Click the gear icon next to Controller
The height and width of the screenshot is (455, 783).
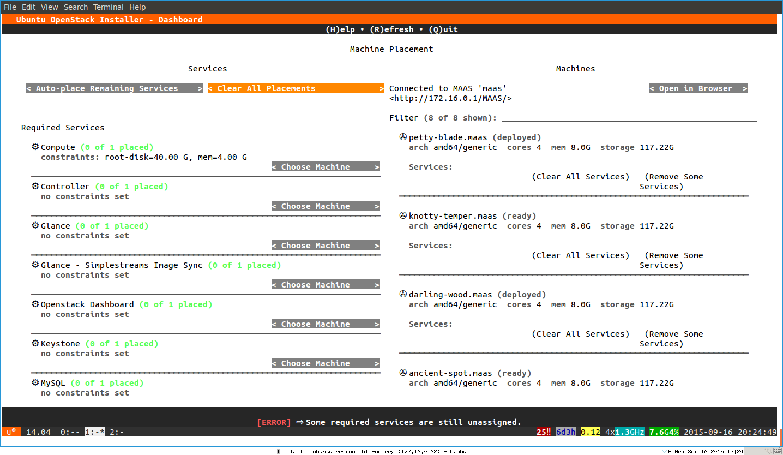tap(35, 187)
